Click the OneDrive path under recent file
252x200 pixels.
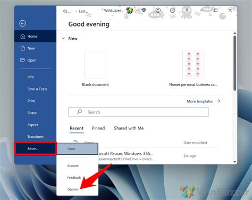126,159
